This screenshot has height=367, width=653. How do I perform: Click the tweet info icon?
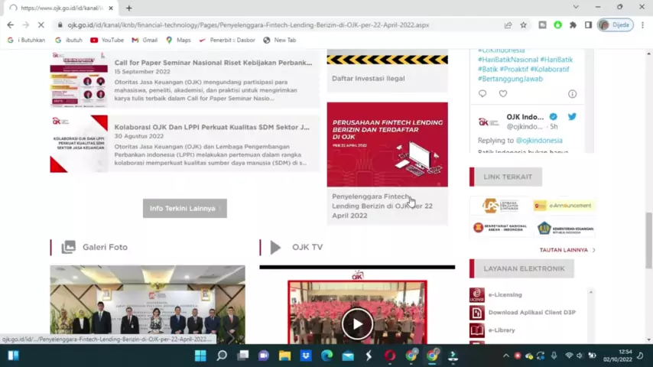572,94
